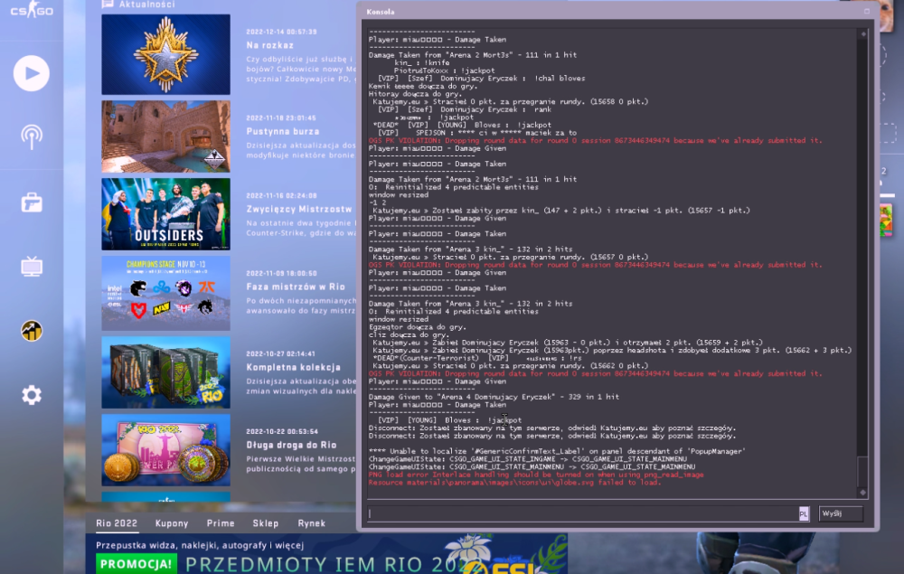This screenshot has height=574, width=904.
Task: Open the Champions Stage teams thumbnail
Action: tap(166, 294)
